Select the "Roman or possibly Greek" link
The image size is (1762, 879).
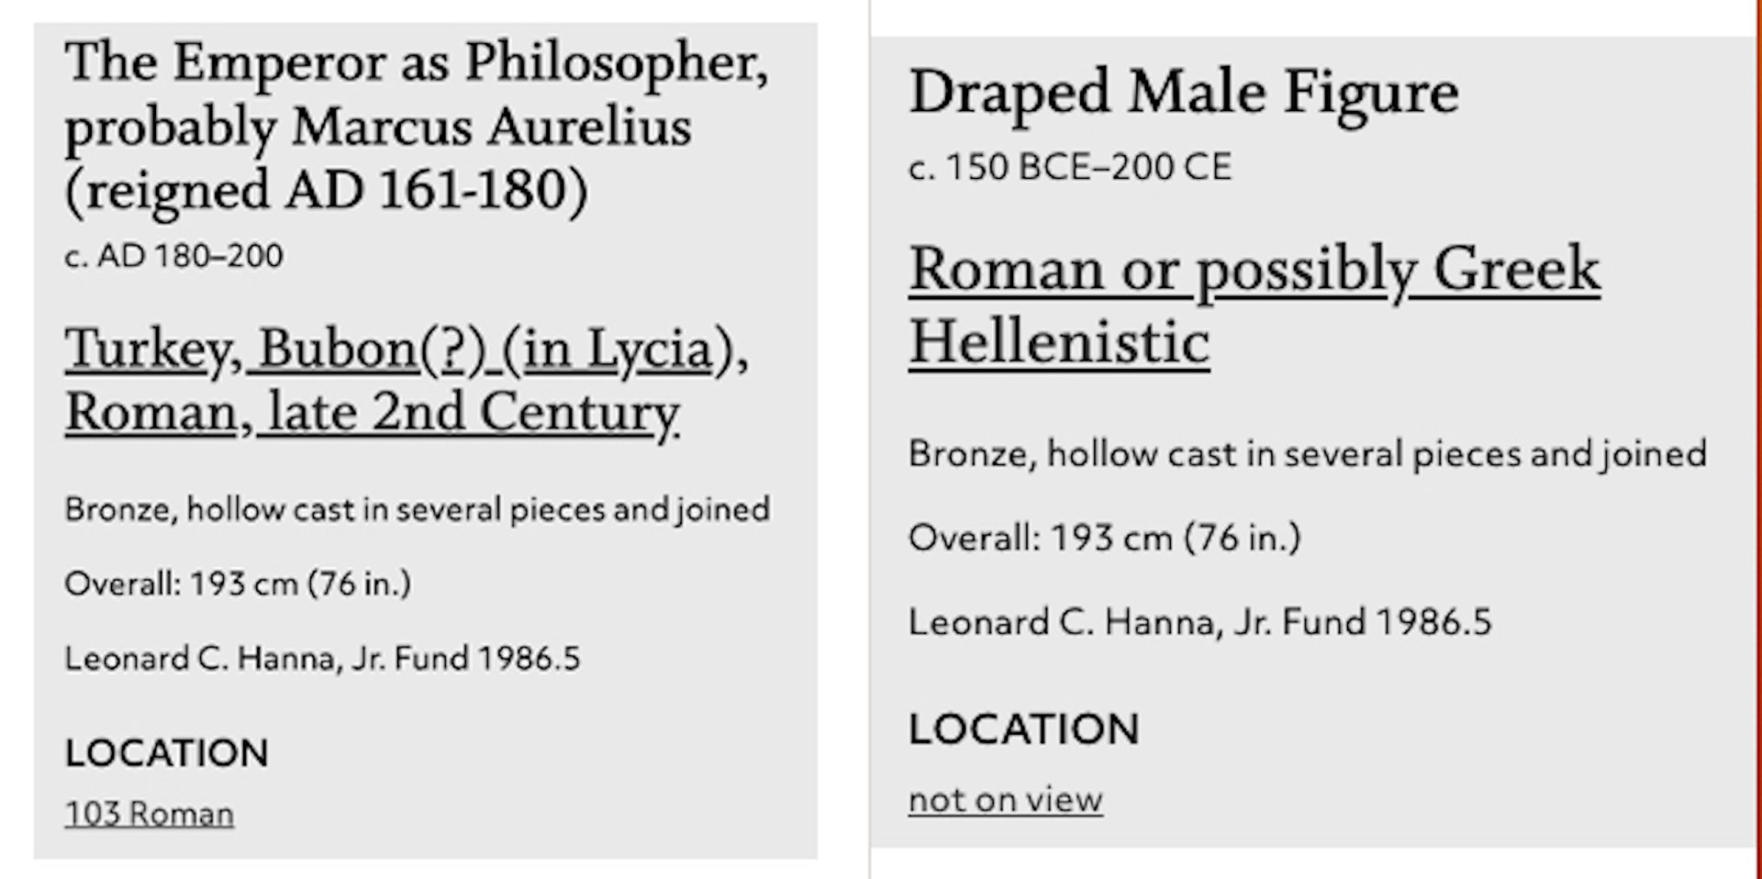click(1255, 270)
